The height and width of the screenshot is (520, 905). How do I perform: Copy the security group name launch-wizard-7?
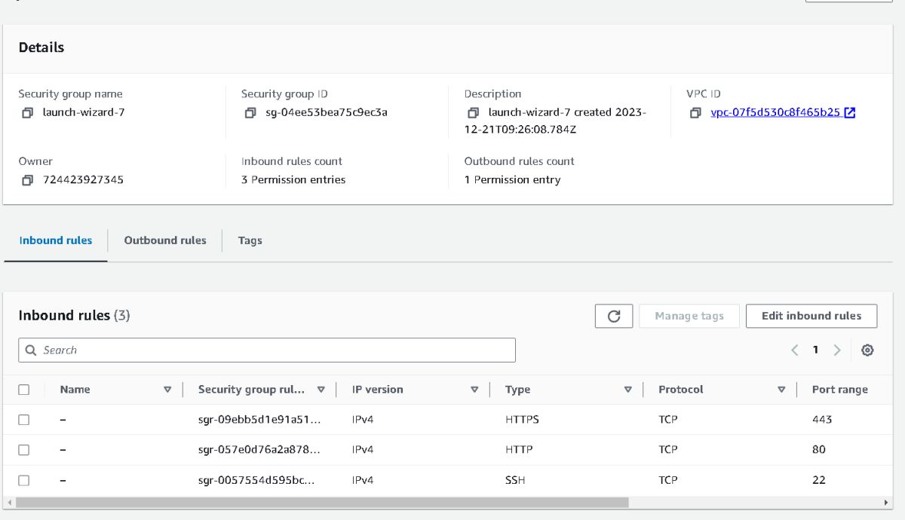click(x=27, y=113)
